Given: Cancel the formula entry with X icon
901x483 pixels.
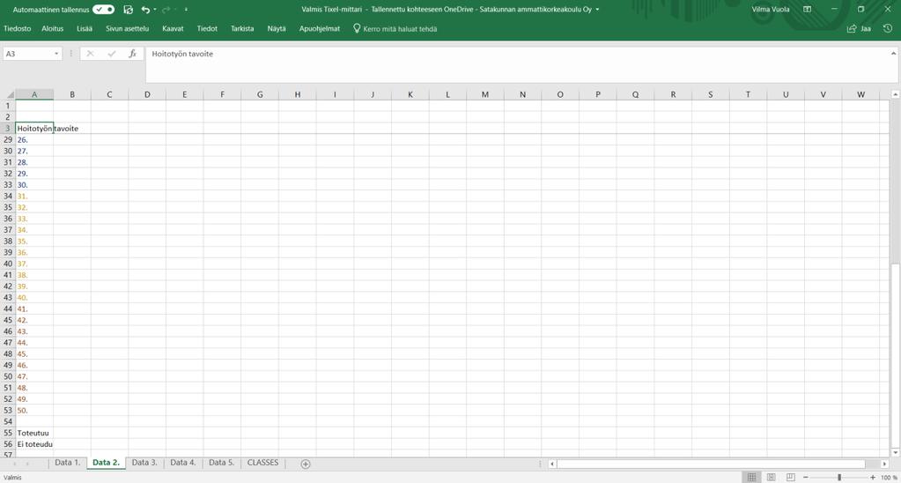Looking at the screenshot, I should tap(90, 54).
